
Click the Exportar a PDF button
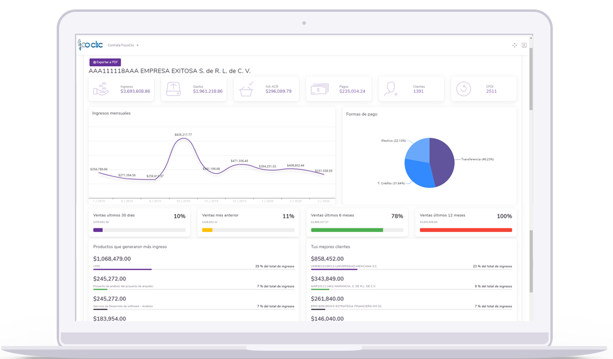(105, 62)
